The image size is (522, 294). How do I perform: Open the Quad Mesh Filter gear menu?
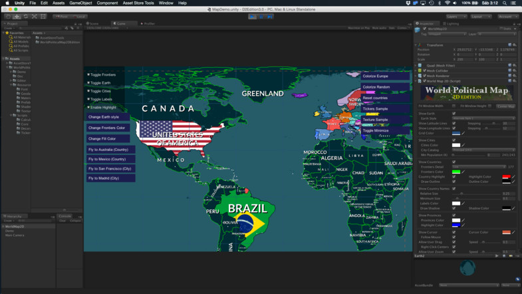click(514, 66)
